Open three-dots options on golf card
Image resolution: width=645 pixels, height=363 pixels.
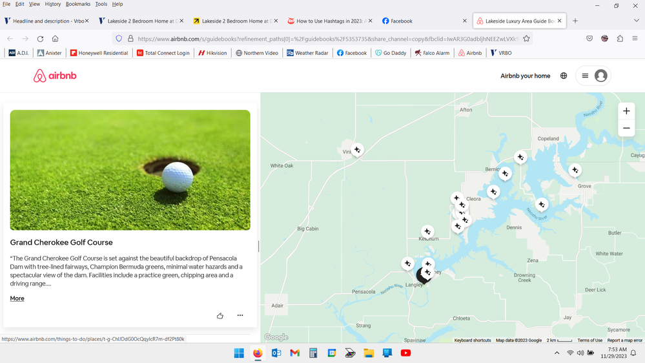point(240,316)
